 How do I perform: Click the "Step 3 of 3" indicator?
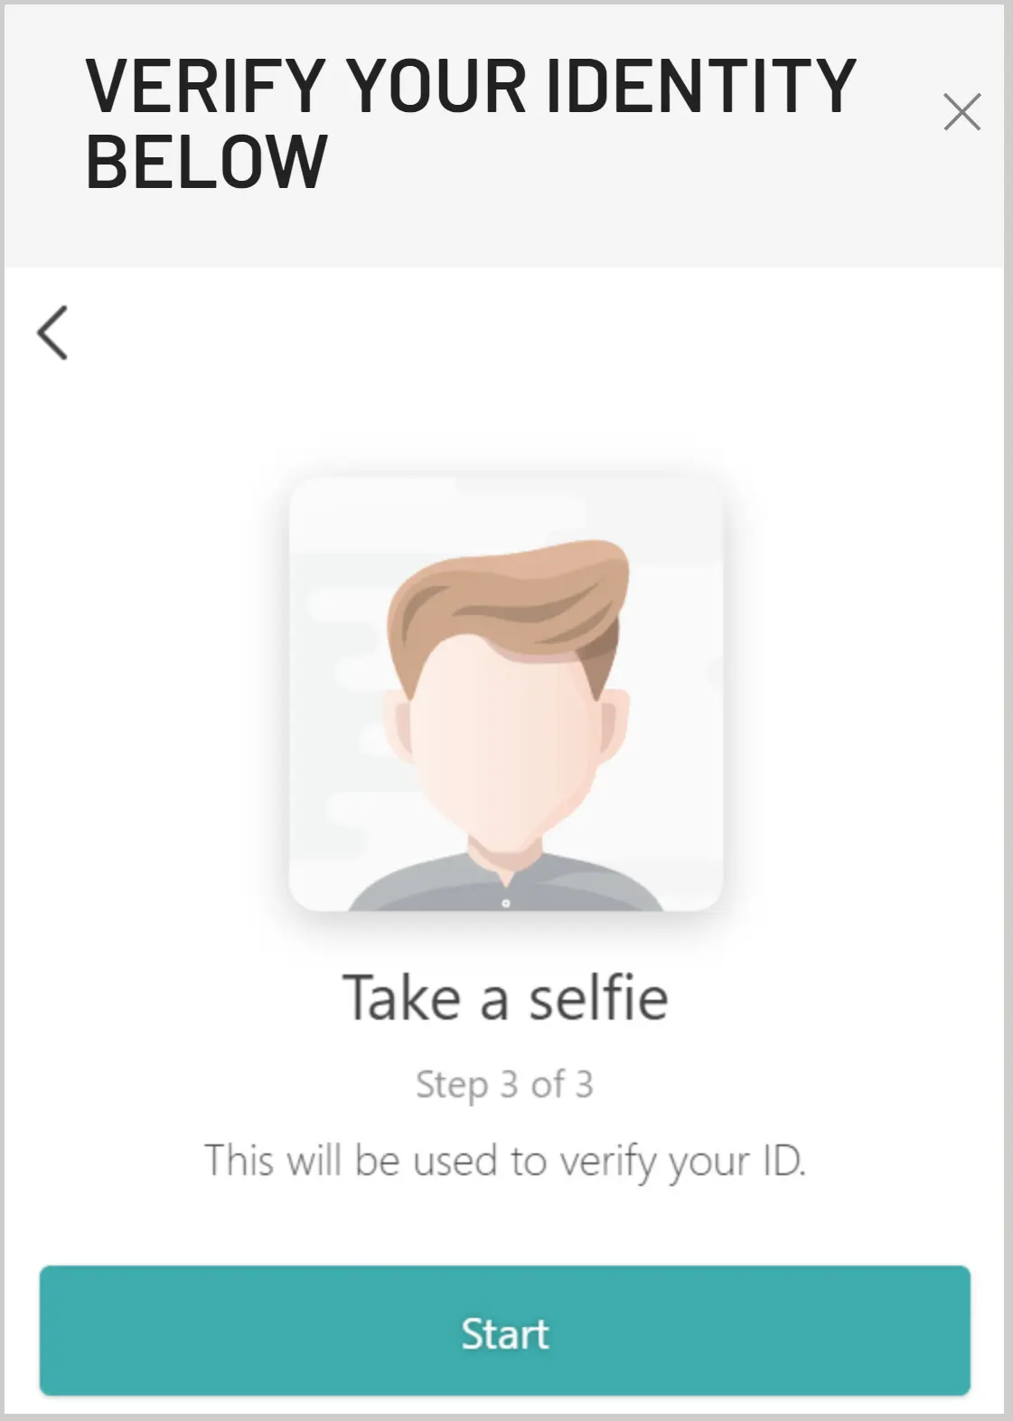(x=504, y=1084)
